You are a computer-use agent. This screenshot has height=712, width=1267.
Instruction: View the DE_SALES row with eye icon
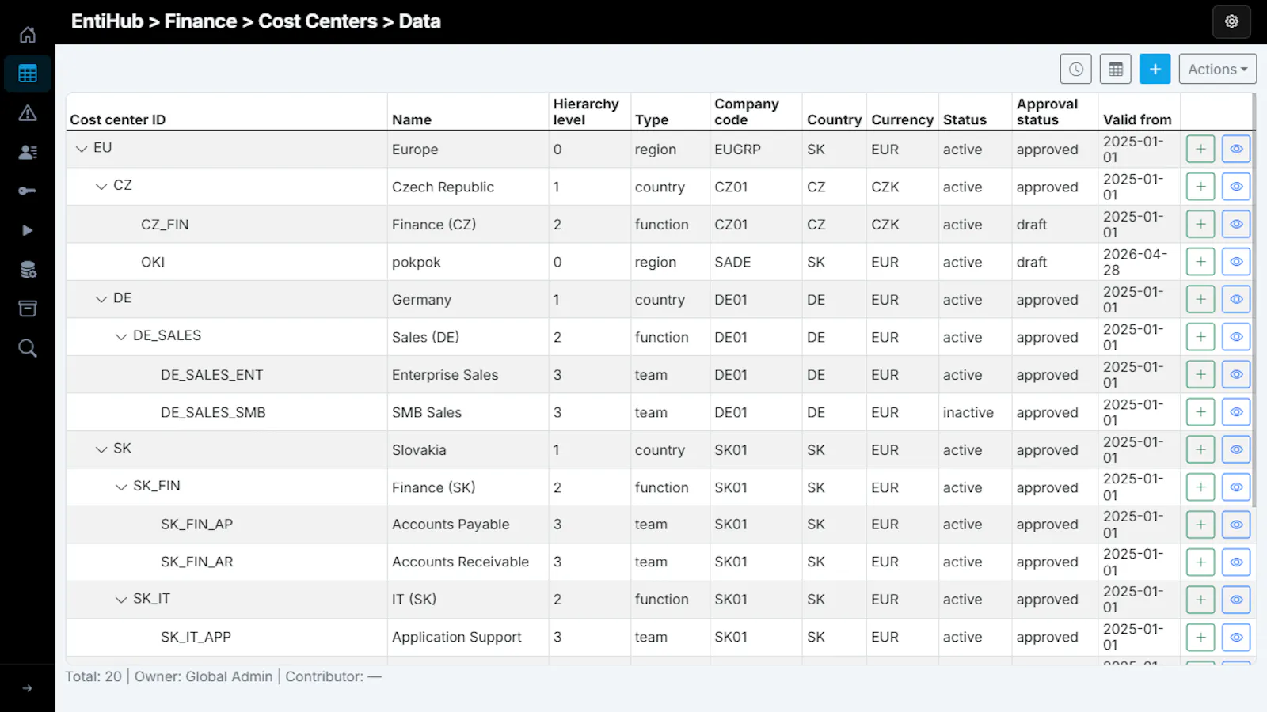1236,337
